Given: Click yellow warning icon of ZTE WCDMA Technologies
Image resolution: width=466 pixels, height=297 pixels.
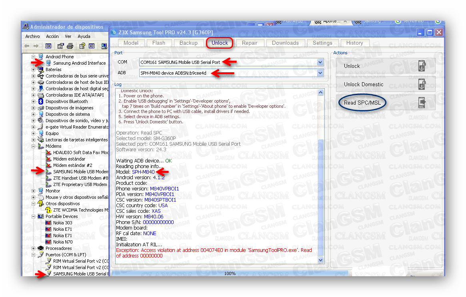Looking at the screenshot, I should (48, 210).
